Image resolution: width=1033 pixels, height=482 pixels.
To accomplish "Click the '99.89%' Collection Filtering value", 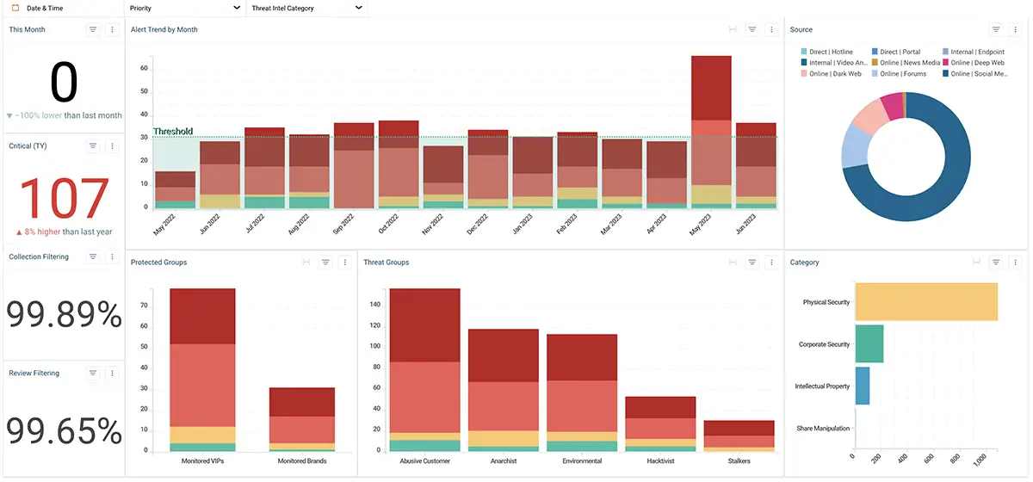I will click(65, 315).
